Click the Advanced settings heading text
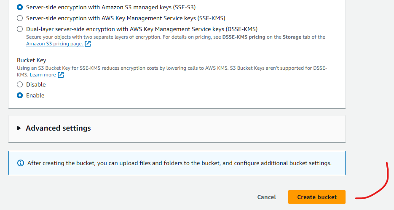The height and width of the screenshot is (210, 394). tap(58, 128)
